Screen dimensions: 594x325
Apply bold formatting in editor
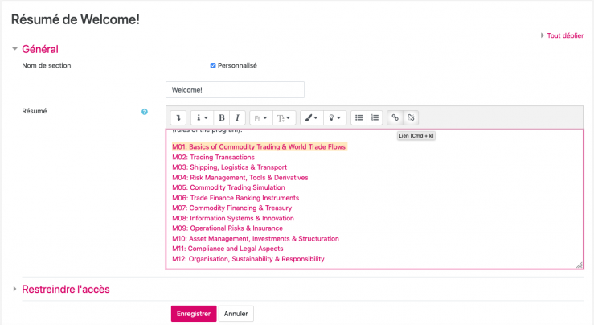(222, 117)
